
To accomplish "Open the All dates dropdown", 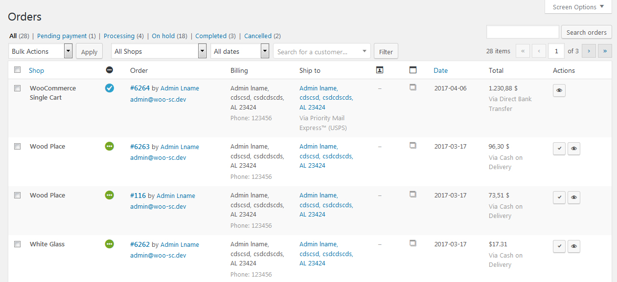I will click(240, 51).
